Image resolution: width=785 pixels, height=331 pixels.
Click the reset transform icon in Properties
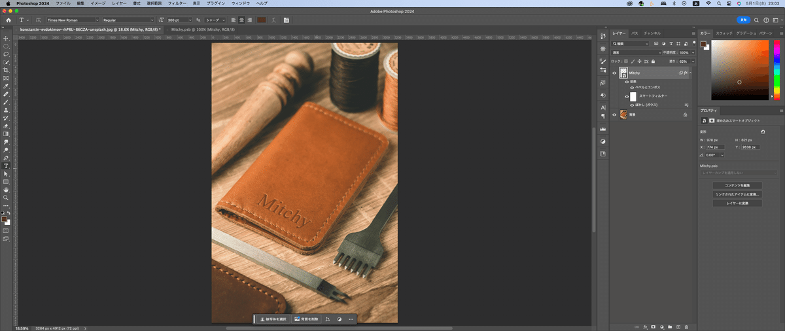[763, 131]
